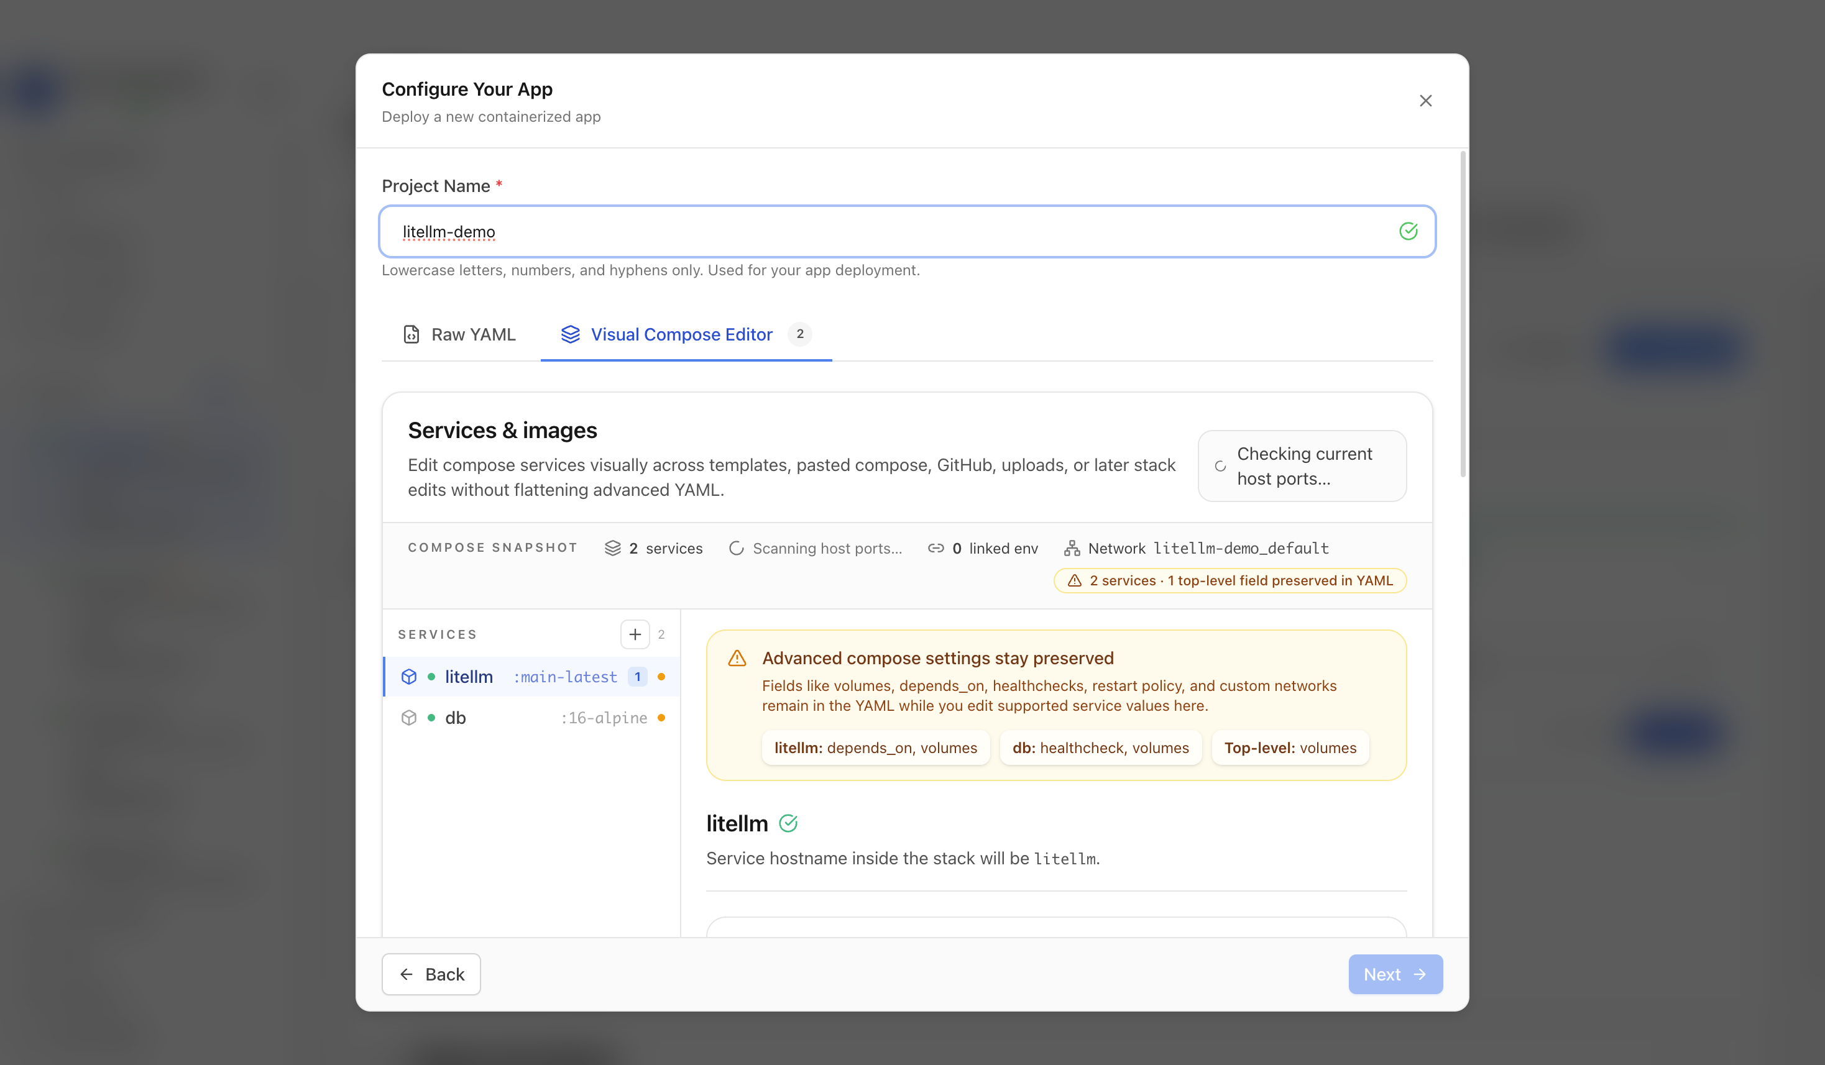Click the Project Name input field
Image resolution: width=1825 pixels, height=1065 pixels.
point(907,232)
